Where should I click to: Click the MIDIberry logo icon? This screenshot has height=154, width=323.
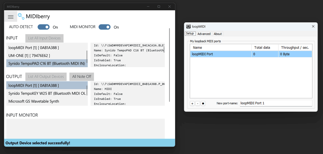[21, 16]
